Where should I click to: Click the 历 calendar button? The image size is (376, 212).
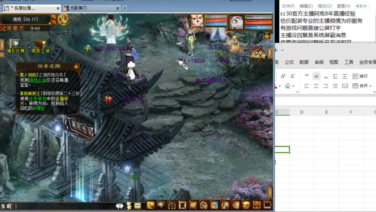[x=21, y=29]
